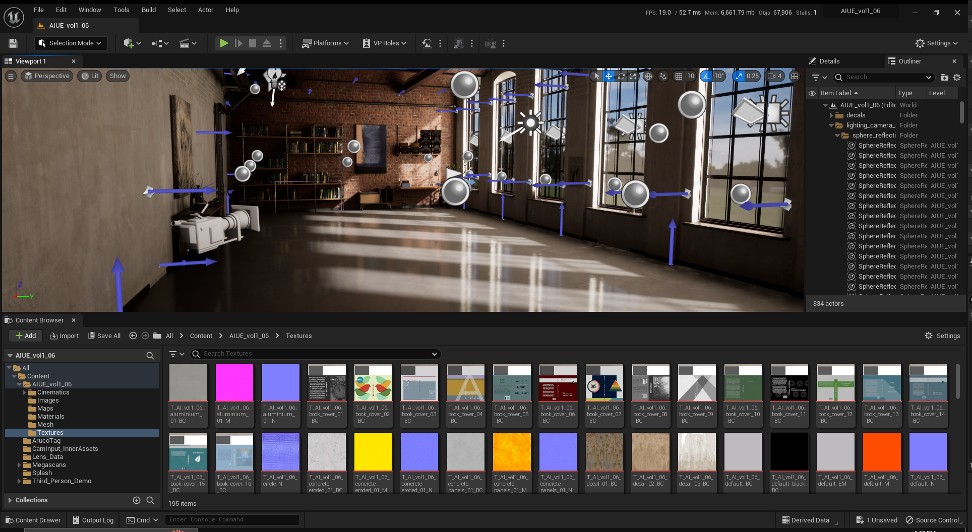
Task: Toggle surface snapping in the viewport
Action: point(663,76)
